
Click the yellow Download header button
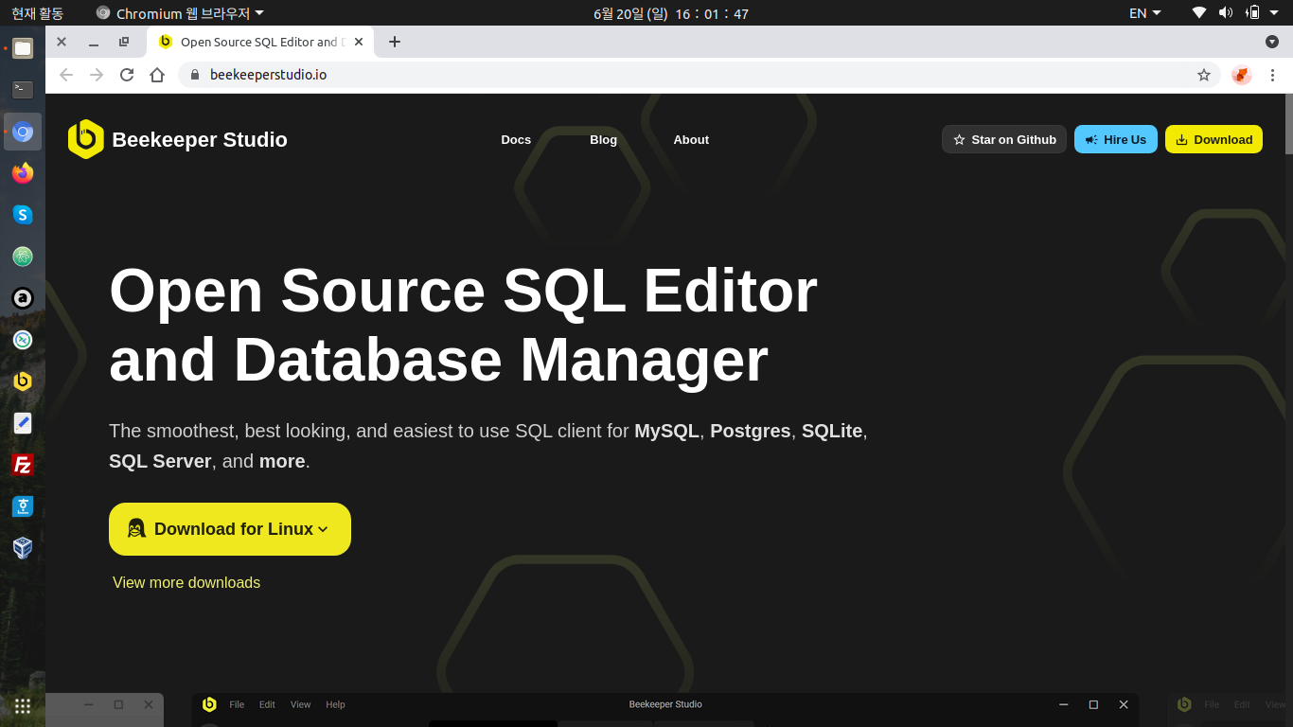click(1213, 139)
